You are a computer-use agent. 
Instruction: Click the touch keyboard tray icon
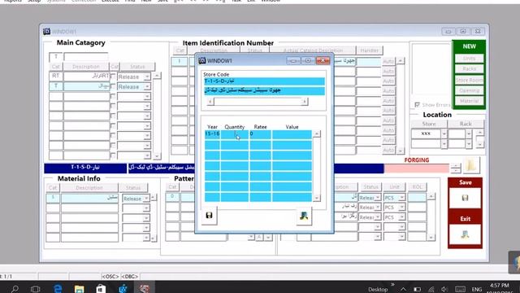pyautogui.click(x=460, y=290)
